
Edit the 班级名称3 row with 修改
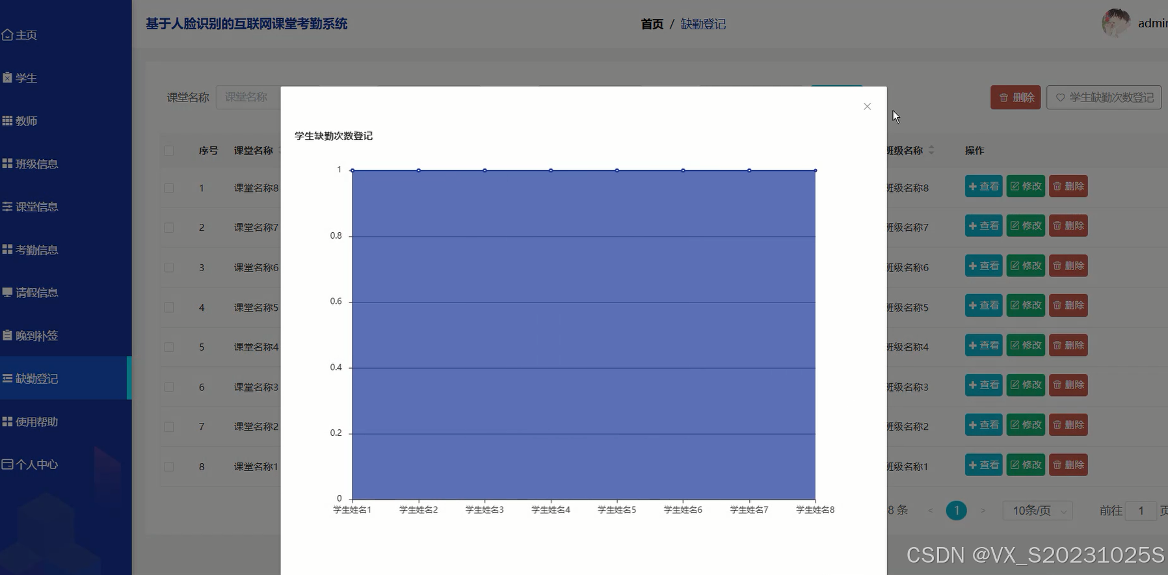[1026, 385]
